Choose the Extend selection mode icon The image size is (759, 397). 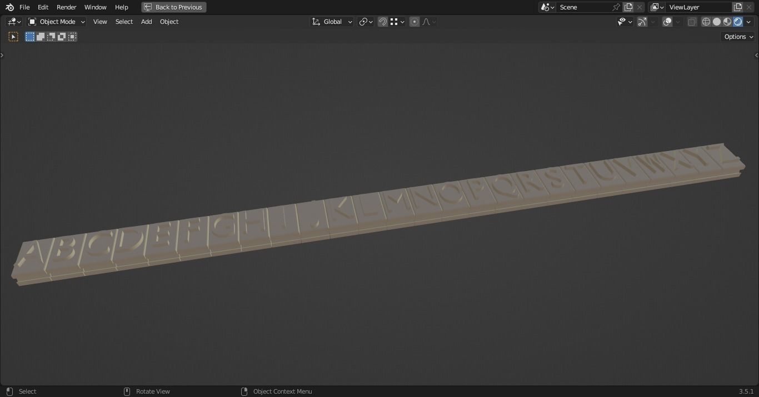pos(41,37)
